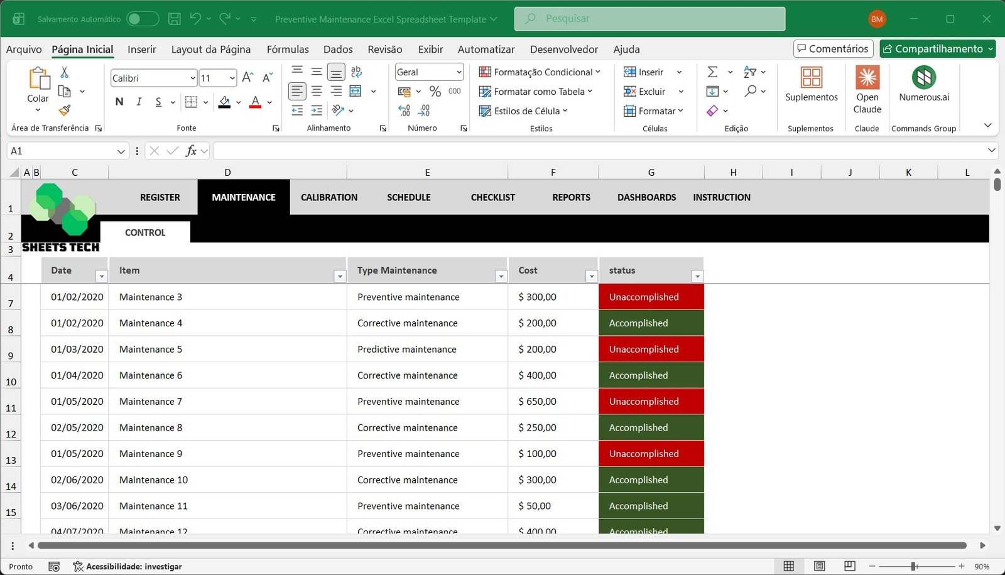The image size is (1005, 575).
Task: Open the CHECKLIST navigation tab
Action: 492,197
